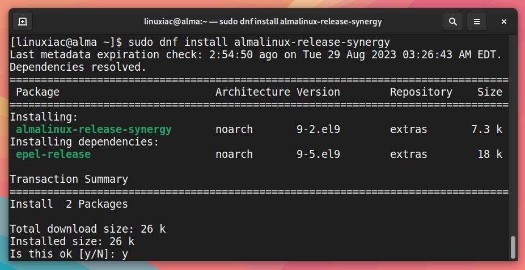This screenshot has width=525, height=270.
Task: Click the Package column header
Action: [37, 92]
